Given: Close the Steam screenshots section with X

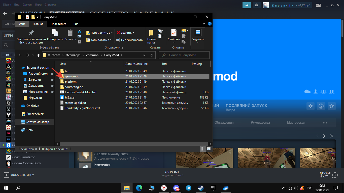Looking at the screenshot, I should tap(332, 136).
